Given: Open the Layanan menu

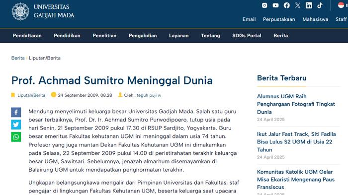Looking at the screenshot, I should coord(178,36).
